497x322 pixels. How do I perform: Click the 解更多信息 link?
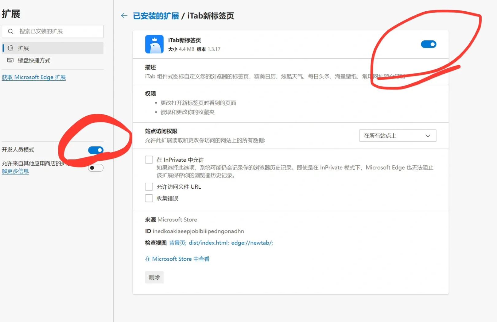click(15, 171)
